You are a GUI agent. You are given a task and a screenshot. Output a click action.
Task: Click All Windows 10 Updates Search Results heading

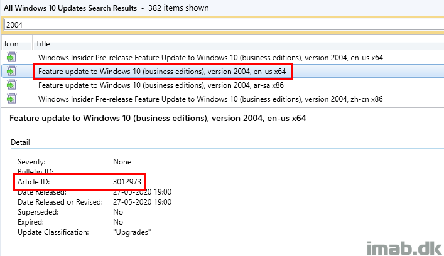click(x=70, y=8)
